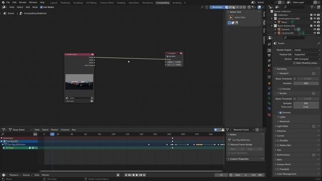The image size is (322, 181).
Task: Open the View Layer properties tab icon
Action: point(269,60)
